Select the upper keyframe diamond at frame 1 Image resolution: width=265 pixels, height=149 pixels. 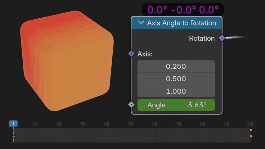click(14, 130)
